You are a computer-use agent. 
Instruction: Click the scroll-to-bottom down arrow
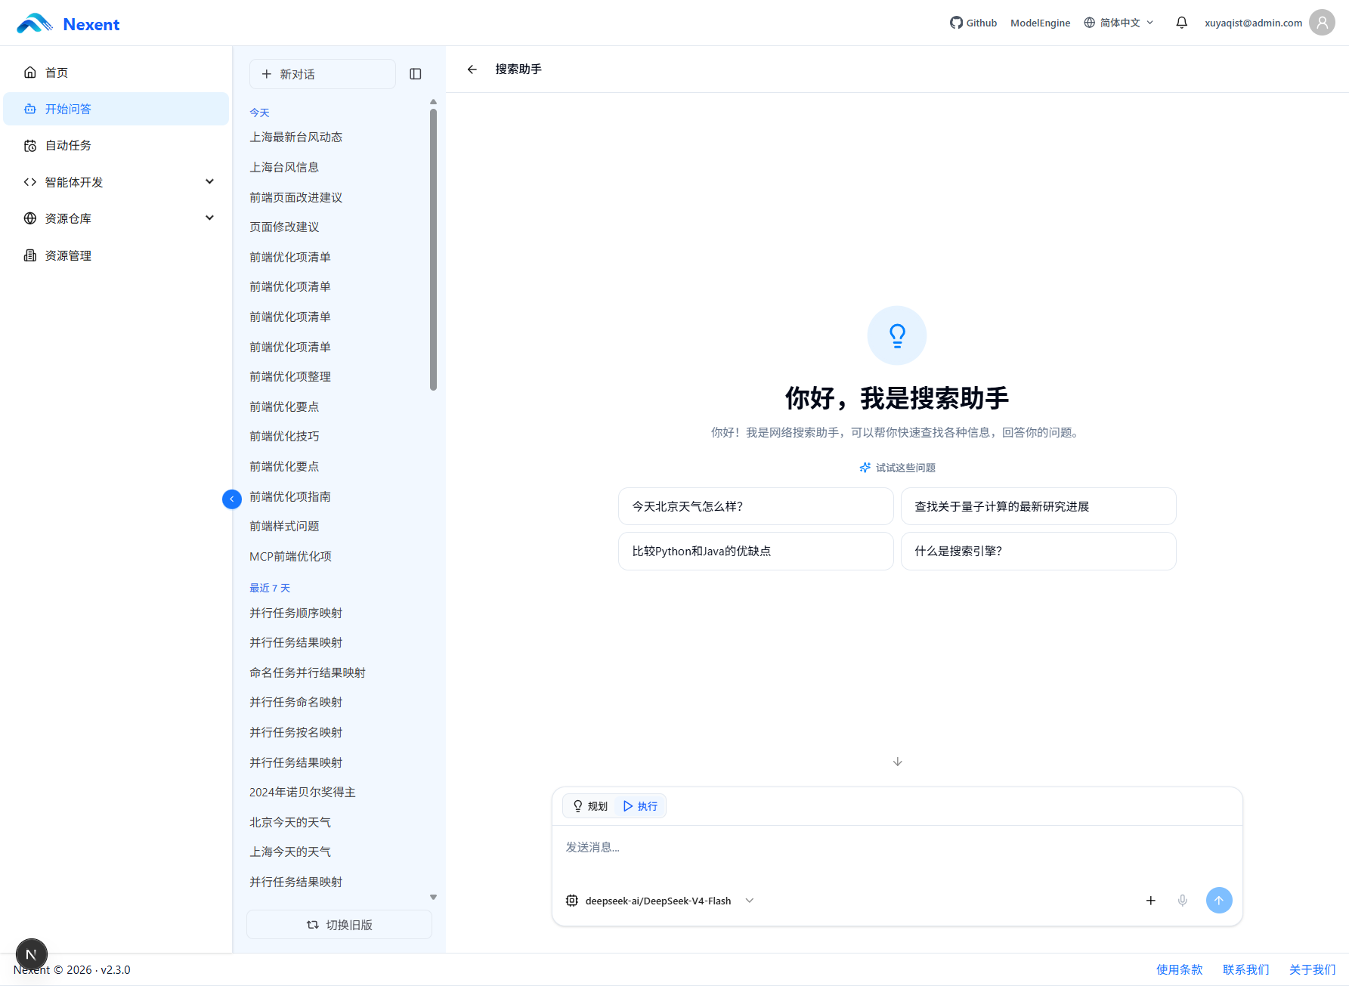pyautogui.click(x=898, y=762)
